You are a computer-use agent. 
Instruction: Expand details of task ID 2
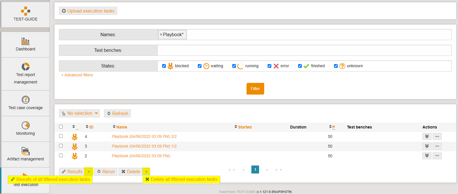click(427, 156)
